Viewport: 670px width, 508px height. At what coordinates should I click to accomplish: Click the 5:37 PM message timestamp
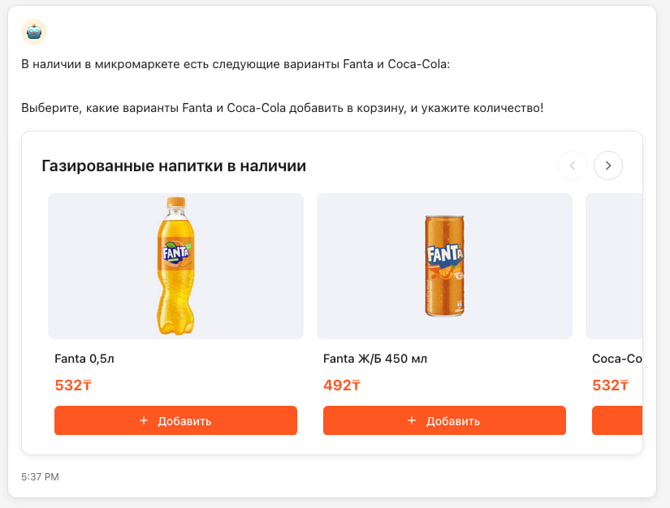click(40, 477)
